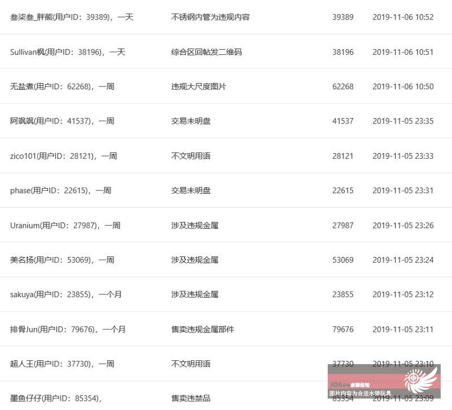Select 不文明用语 in the 37730 row
This screenshot has height=410, width=452.
point(191,364)
